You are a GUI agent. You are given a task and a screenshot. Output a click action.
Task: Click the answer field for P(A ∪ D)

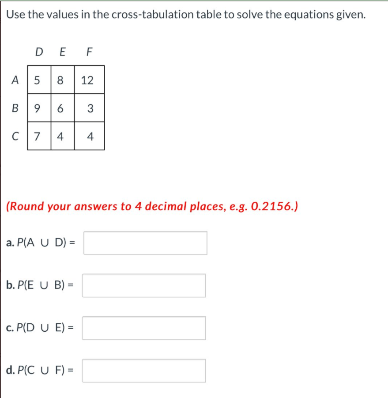[x=144, y=243]
